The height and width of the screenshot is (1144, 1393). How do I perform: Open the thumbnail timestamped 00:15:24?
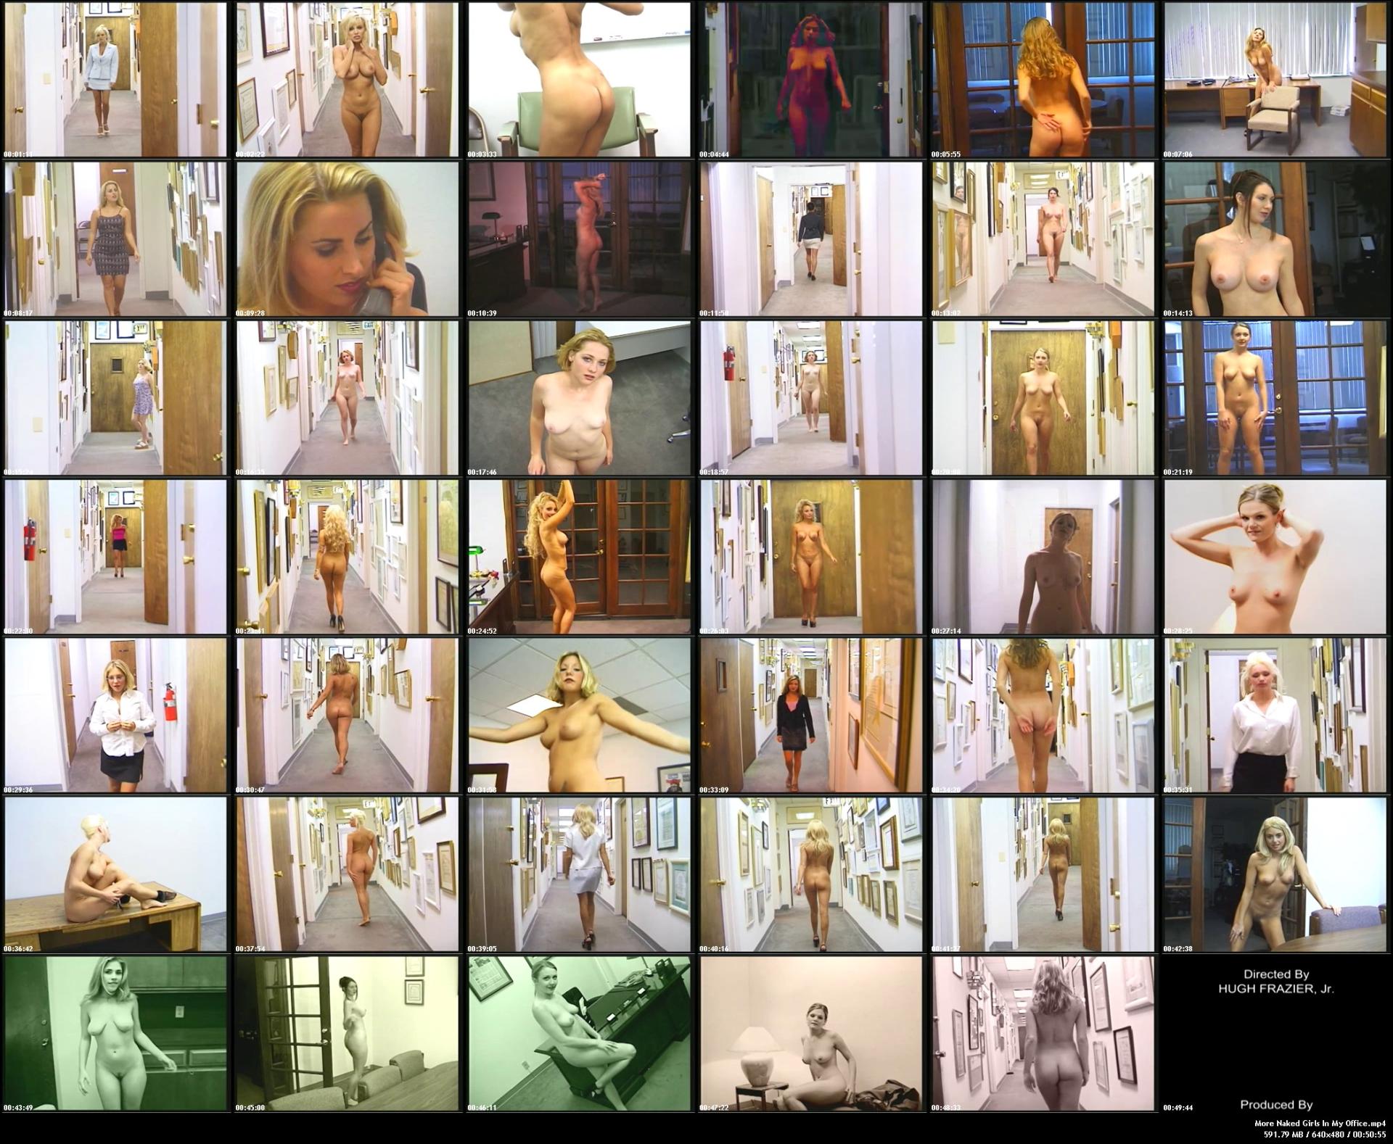(x=115, y=398)
